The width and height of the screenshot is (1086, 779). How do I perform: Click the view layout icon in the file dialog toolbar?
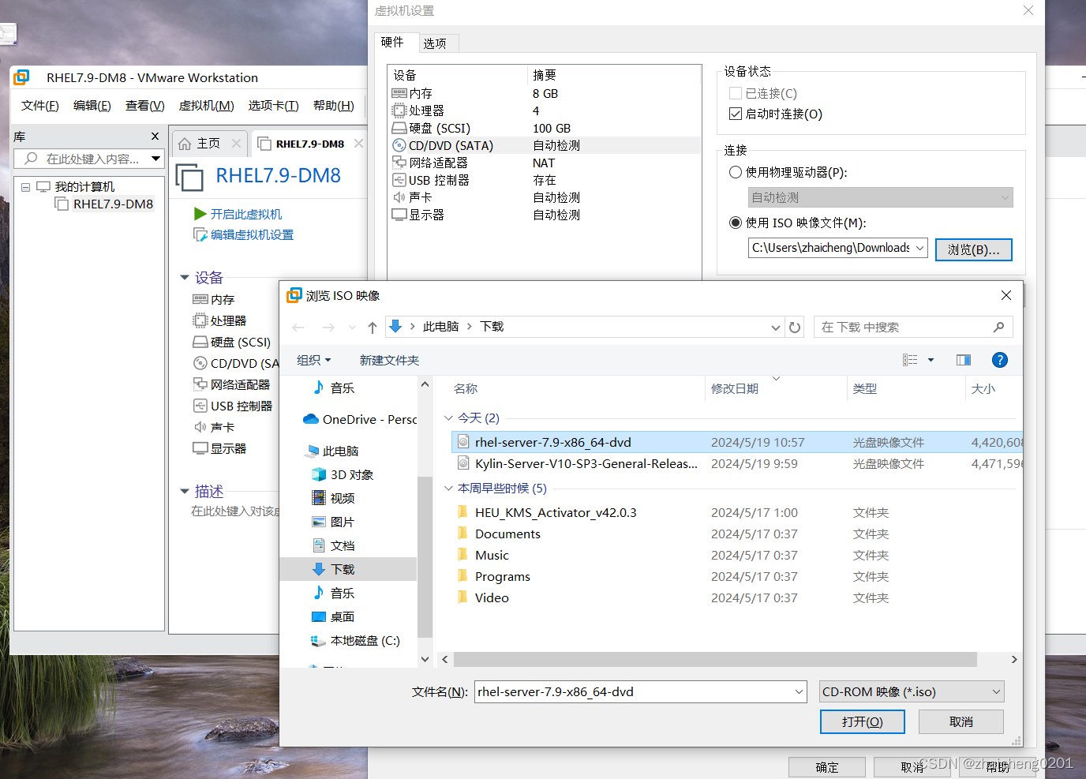coord(910,360)
